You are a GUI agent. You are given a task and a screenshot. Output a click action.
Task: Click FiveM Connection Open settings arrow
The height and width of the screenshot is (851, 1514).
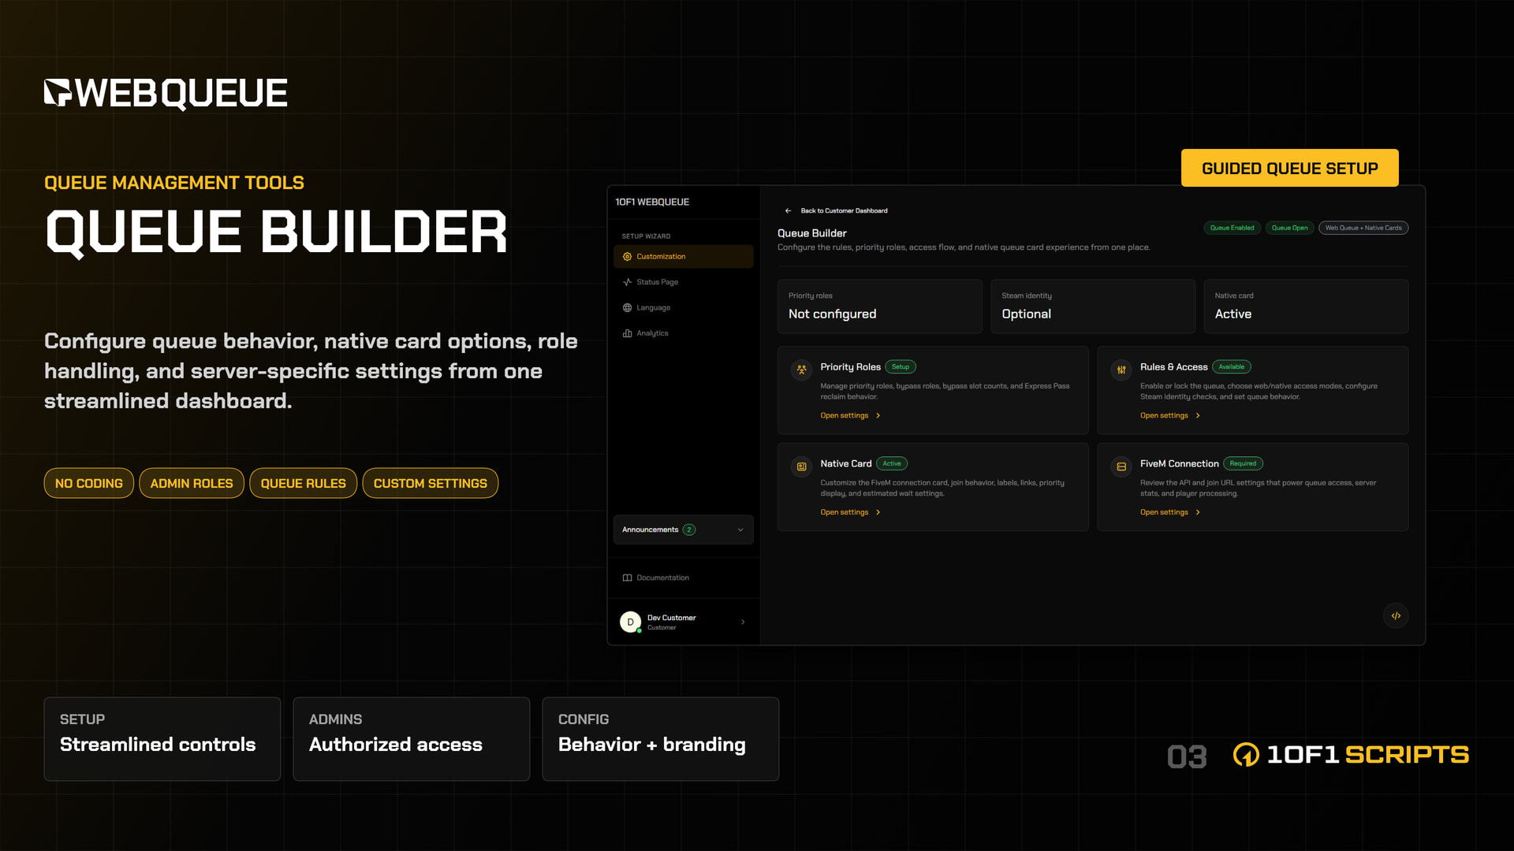point(1198,513)
